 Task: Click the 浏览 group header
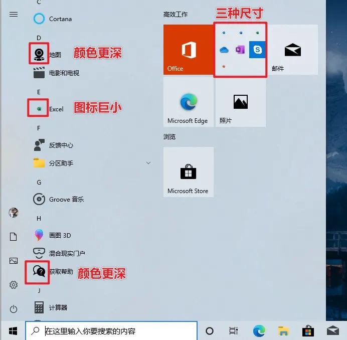pos(169,136)
